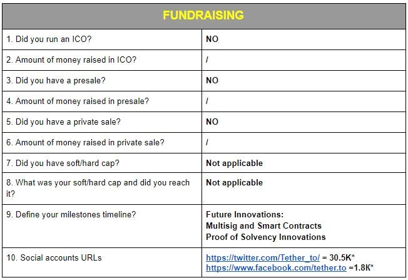Select the 'Did you have a presale?' question
This screenshot has height=280, width=408.
point(102,80)
